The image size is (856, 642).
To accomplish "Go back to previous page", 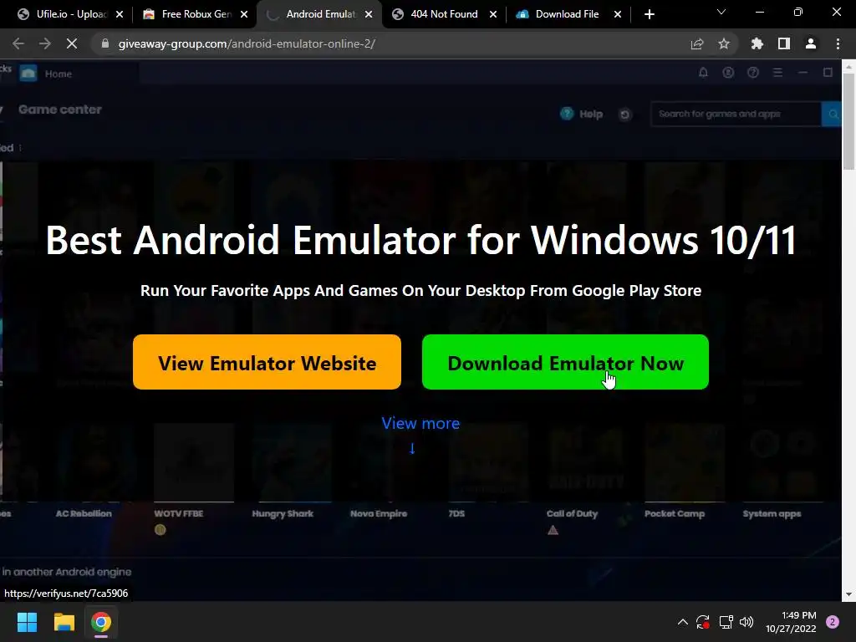I will [18, 43].
